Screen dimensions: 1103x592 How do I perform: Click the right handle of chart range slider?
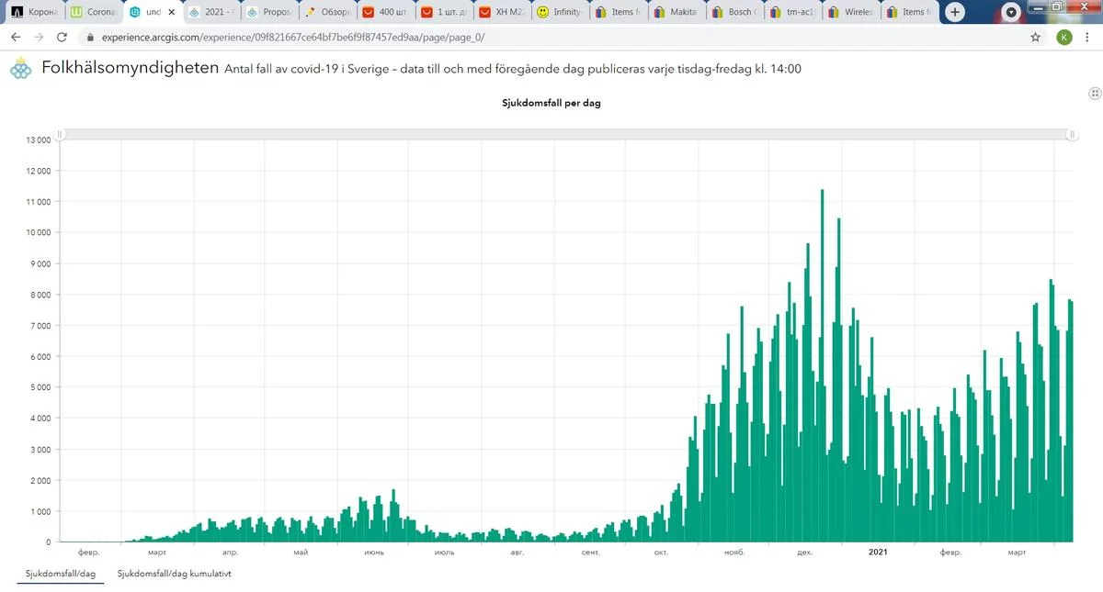coord(1072,134)
